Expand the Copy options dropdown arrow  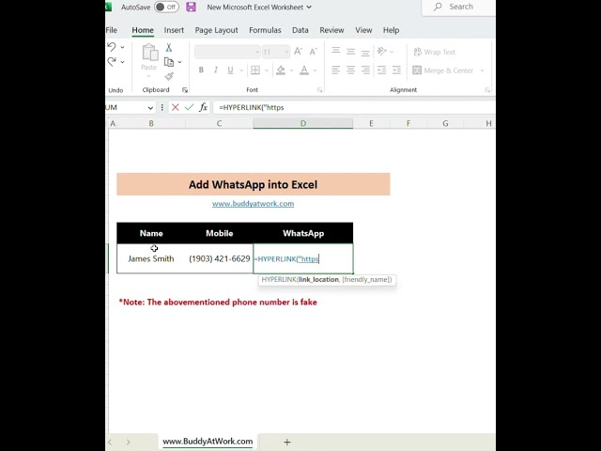tap(179, 62)
